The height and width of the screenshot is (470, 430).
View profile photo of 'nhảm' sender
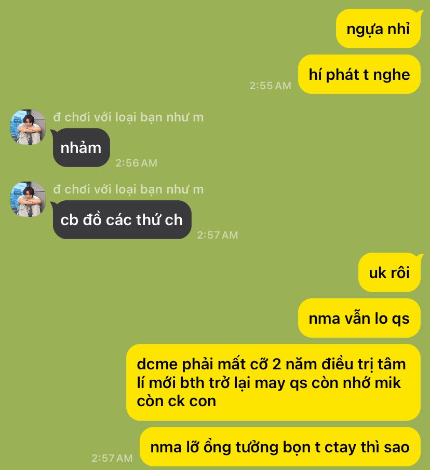28,127
